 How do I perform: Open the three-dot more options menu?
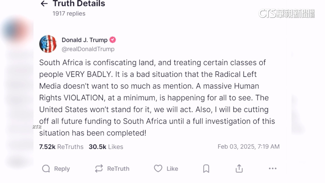[272, 168]
